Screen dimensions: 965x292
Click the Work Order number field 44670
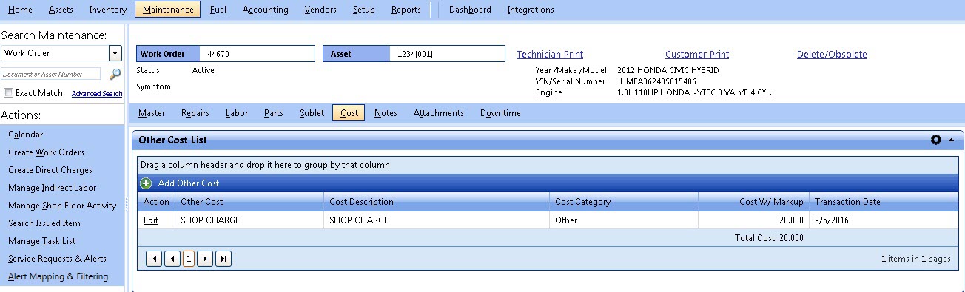pos(257,54)
